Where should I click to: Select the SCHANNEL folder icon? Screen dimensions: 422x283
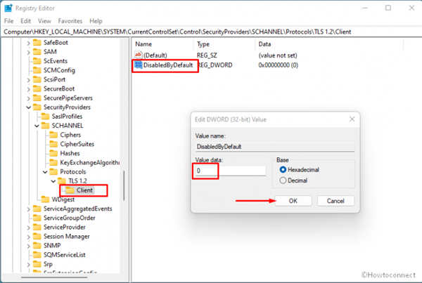click(x=45, y=126)
